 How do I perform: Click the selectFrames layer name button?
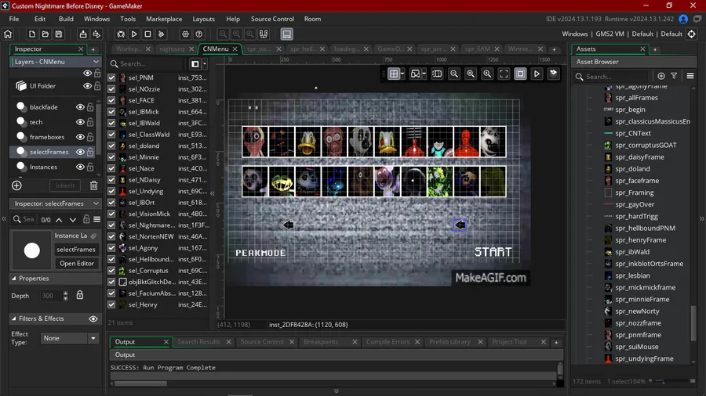76,250
